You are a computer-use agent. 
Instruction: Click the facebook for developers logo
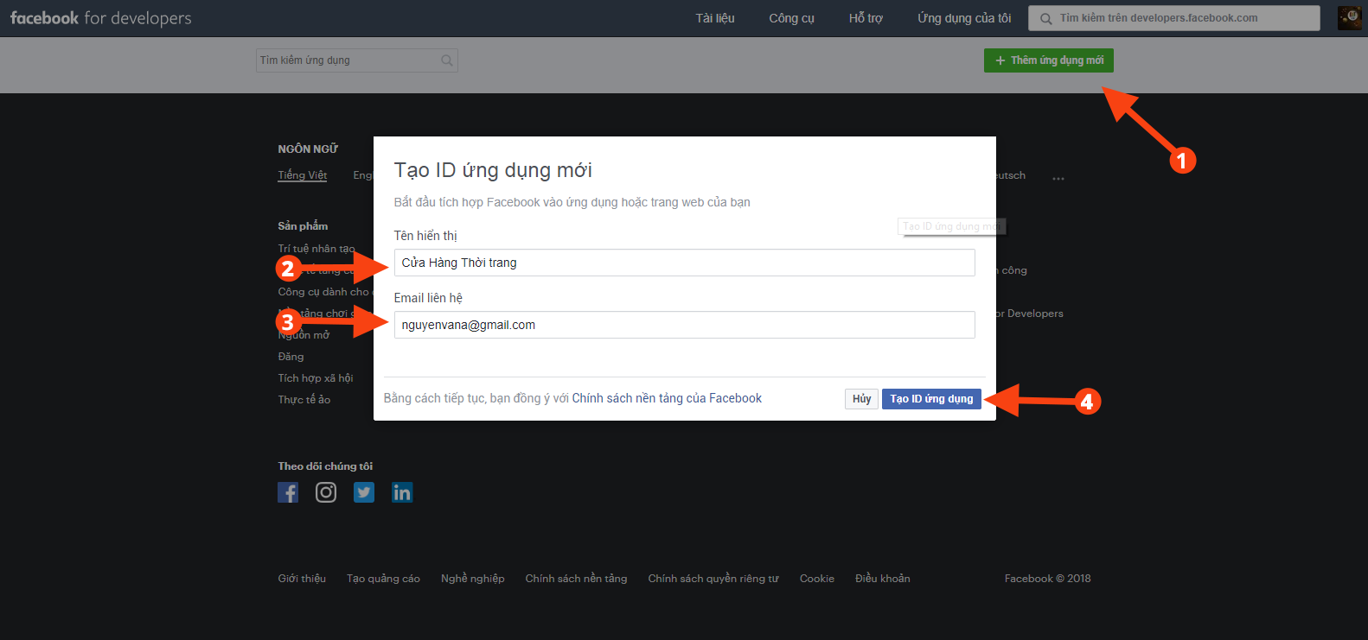coord(101,18)
